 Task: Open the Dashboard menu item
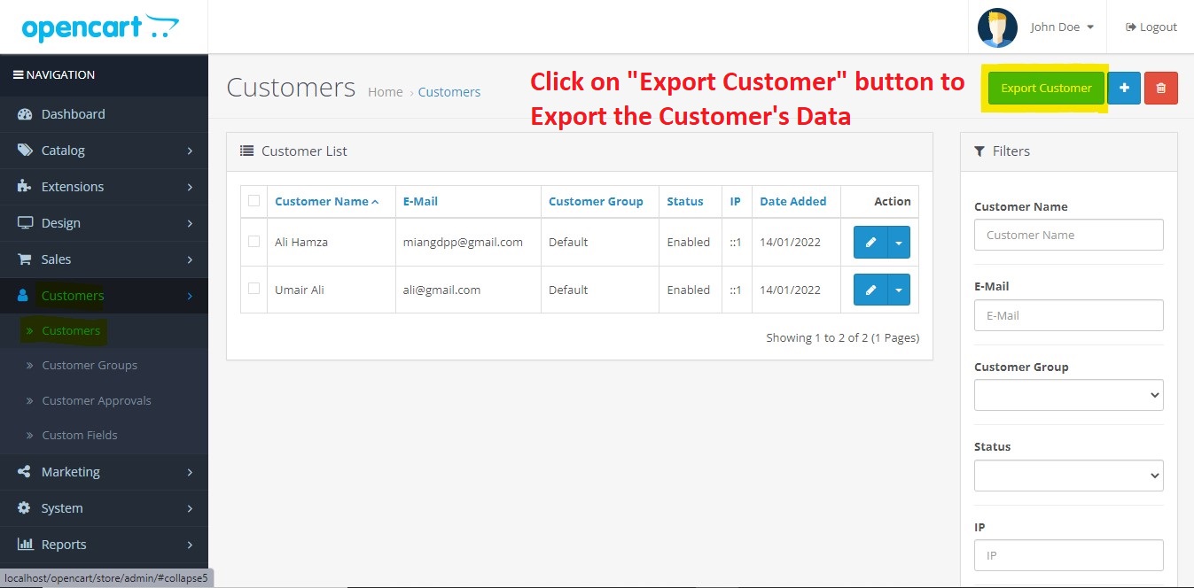pos(104,114)
